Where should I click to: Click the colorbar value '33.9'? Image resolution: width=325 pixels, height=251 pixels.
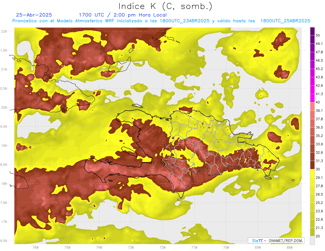tap(319, 144)
